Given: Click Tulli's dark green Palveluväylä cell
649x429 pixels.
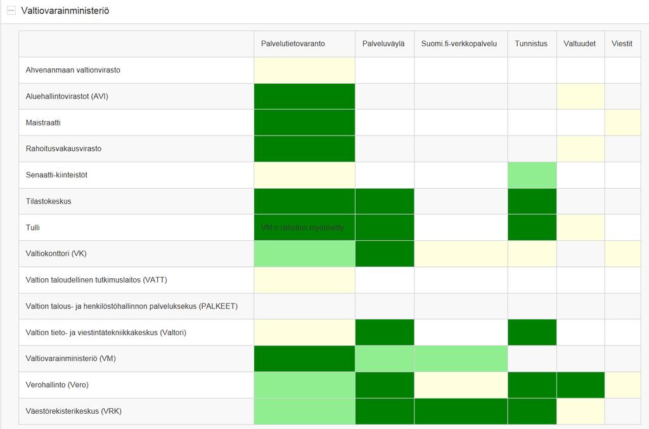Looking at the screenshot, I should coord(385,227).
